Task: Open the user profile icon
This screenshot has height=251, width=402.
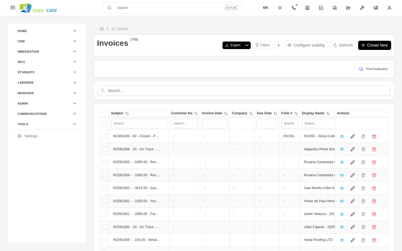Action: tap(389, 8)
